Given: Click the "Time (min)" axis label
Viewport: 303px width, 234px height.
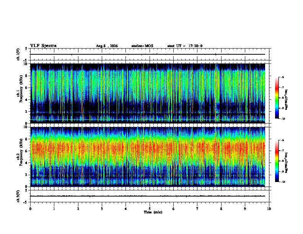Looking at the screenshot, I should coord(153,212).
